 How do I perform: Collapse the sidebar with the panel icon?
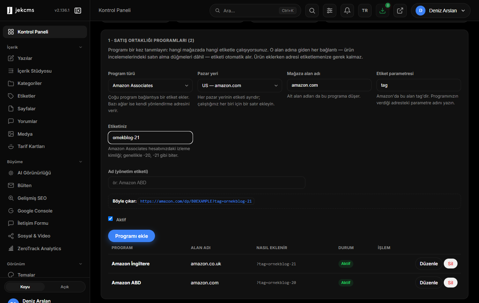pyautogui.click(x=78, y=11)
